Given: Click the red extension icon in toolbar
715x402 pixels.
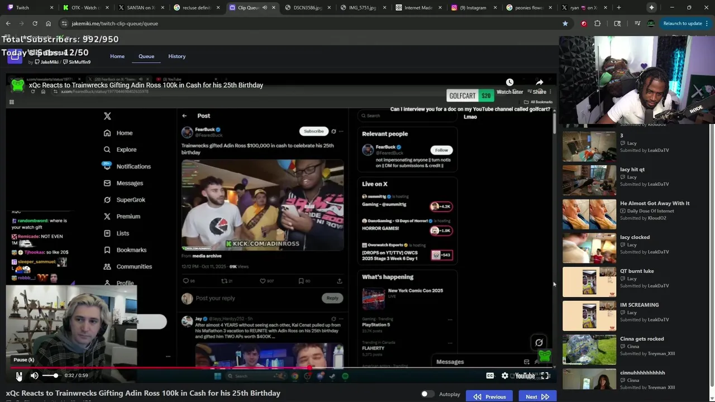Looking at the screenshot, I should tap(584, 23).
